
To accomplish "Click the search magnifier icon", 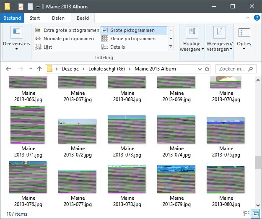I will coord(250,69).
